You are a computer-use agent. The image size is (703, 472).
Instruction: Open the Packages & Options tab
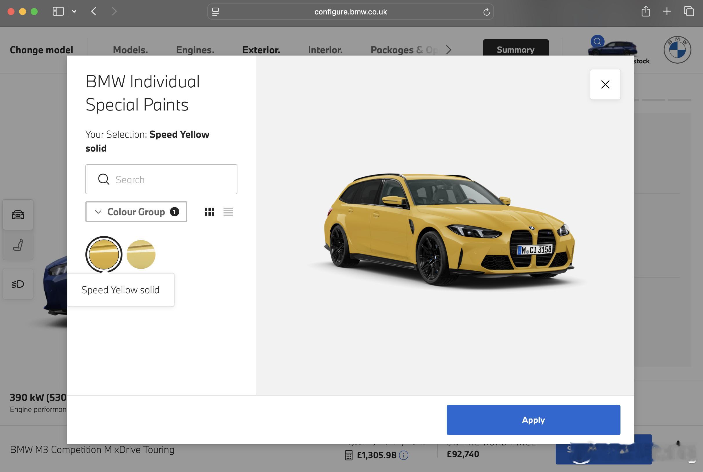404,50
